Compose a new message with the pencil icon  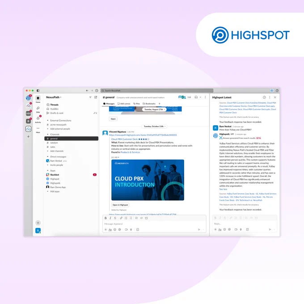[96, 97]
